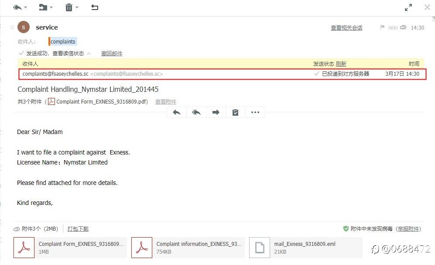Click the sender name service

point(47,27)
